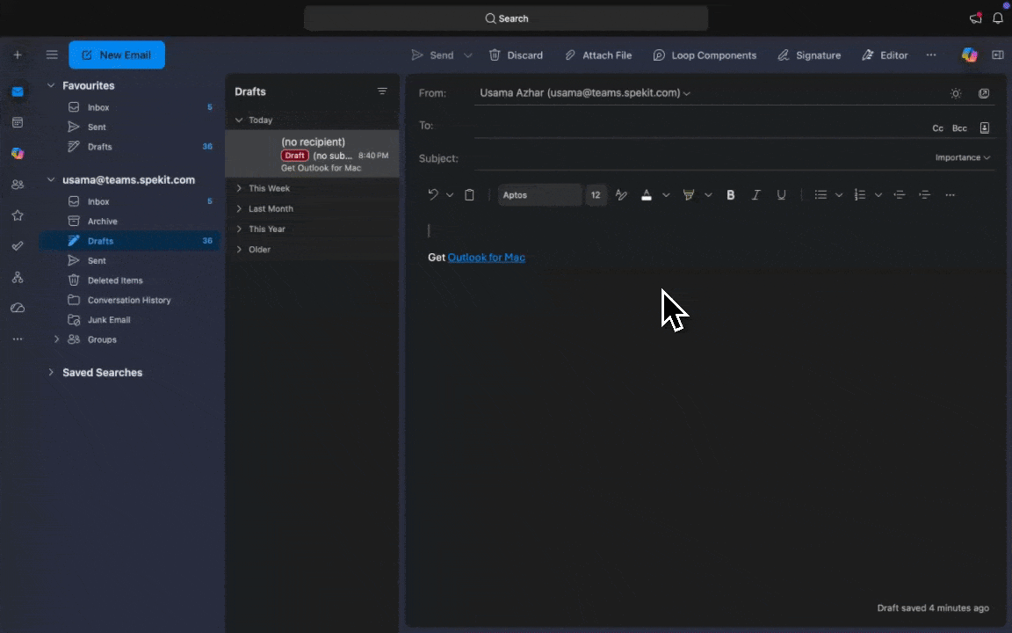Open the notifications bell icon
The height and width of the screenshot is (633, 1012).
pyautogui.click(x=998, y=18)
